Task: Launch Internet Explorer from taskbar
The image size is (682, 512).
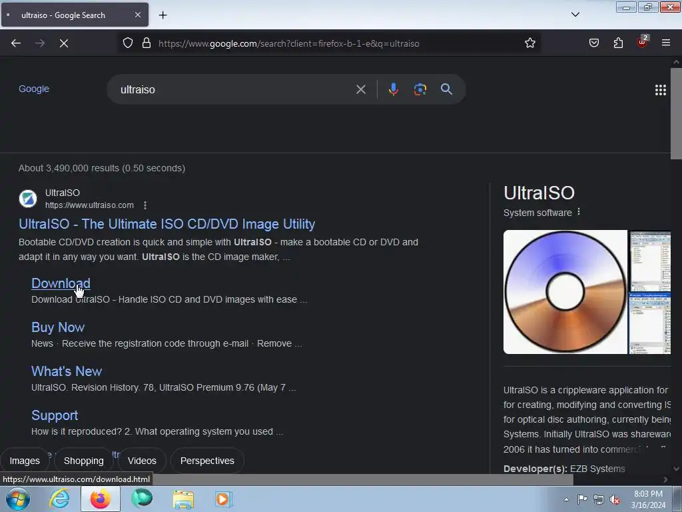Action: (x=59, y=499)
